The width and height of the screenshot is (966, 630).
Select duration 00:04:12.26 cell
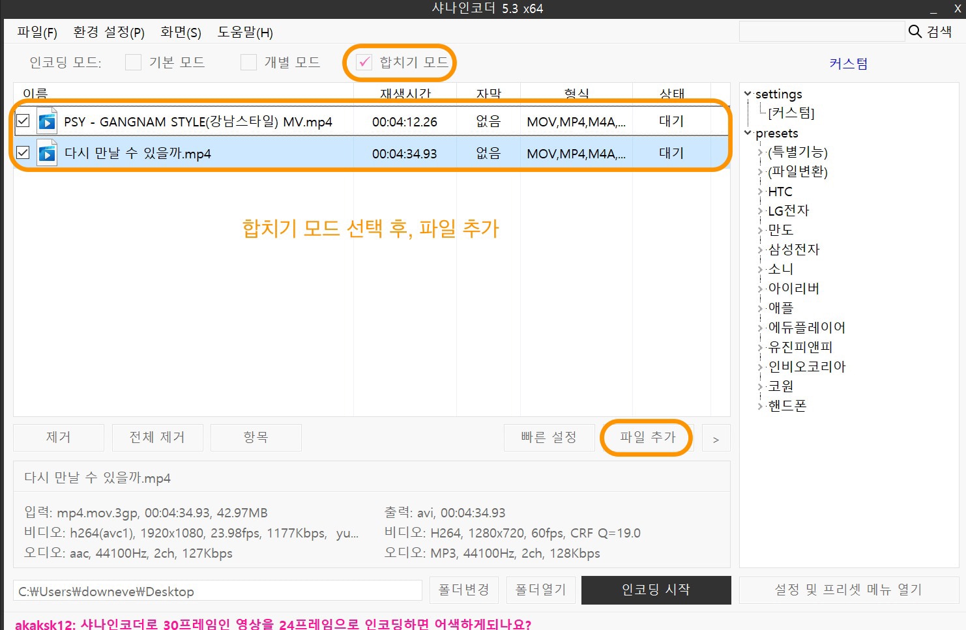[405, 122]
